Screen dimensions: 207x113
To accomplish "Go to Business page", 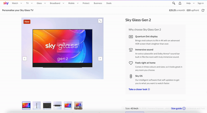I will [98, 3].
